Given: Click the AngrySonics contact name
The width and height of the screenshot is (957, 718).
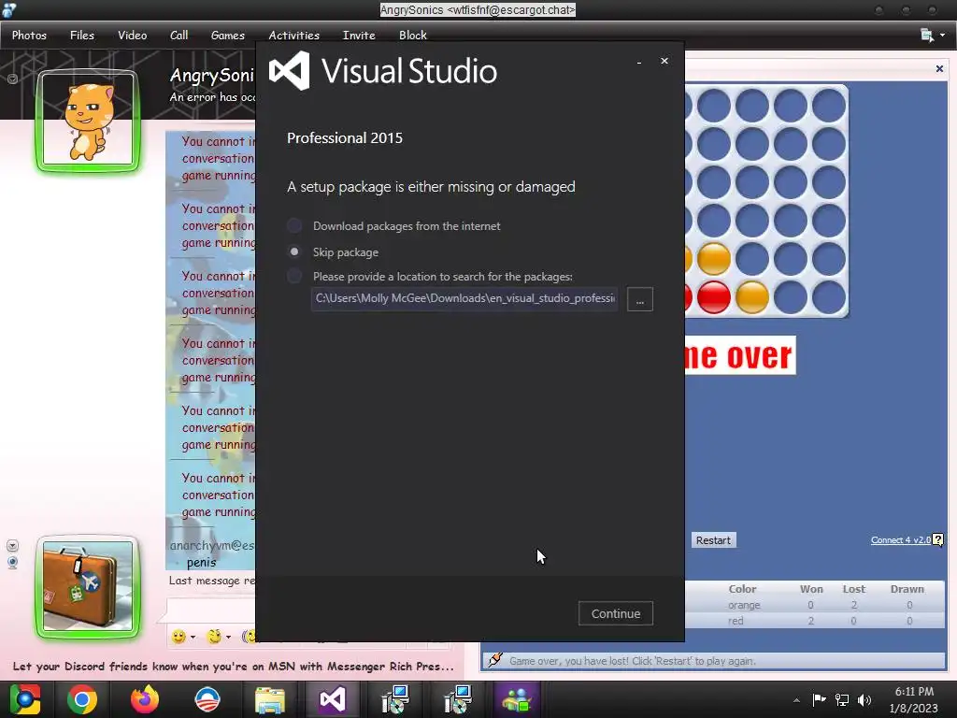Looking at the screenshot, I should point(212,75).
